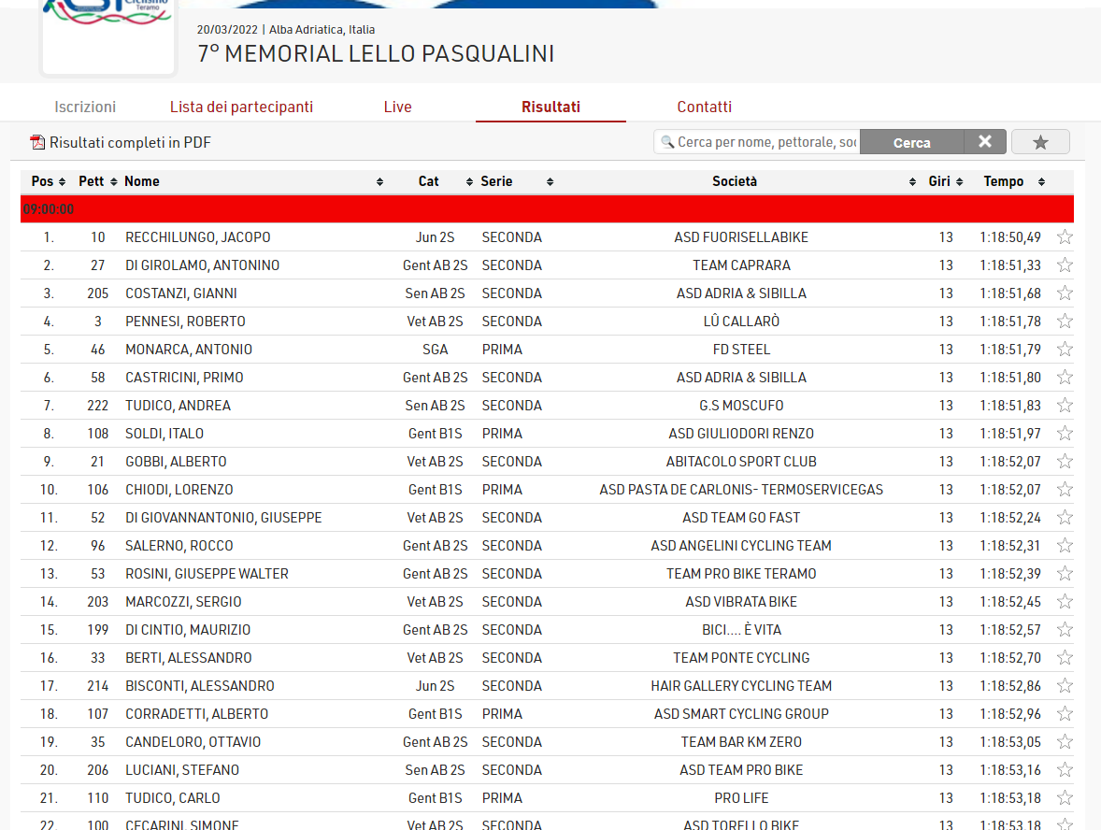
Task: Open the PDF icon for complete results
Action: (x=37, y=143)
